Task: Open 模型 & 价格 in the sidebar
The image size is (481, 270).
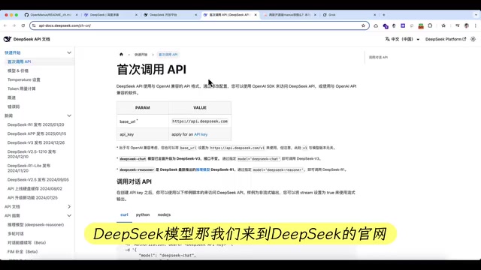Action: 18,70
